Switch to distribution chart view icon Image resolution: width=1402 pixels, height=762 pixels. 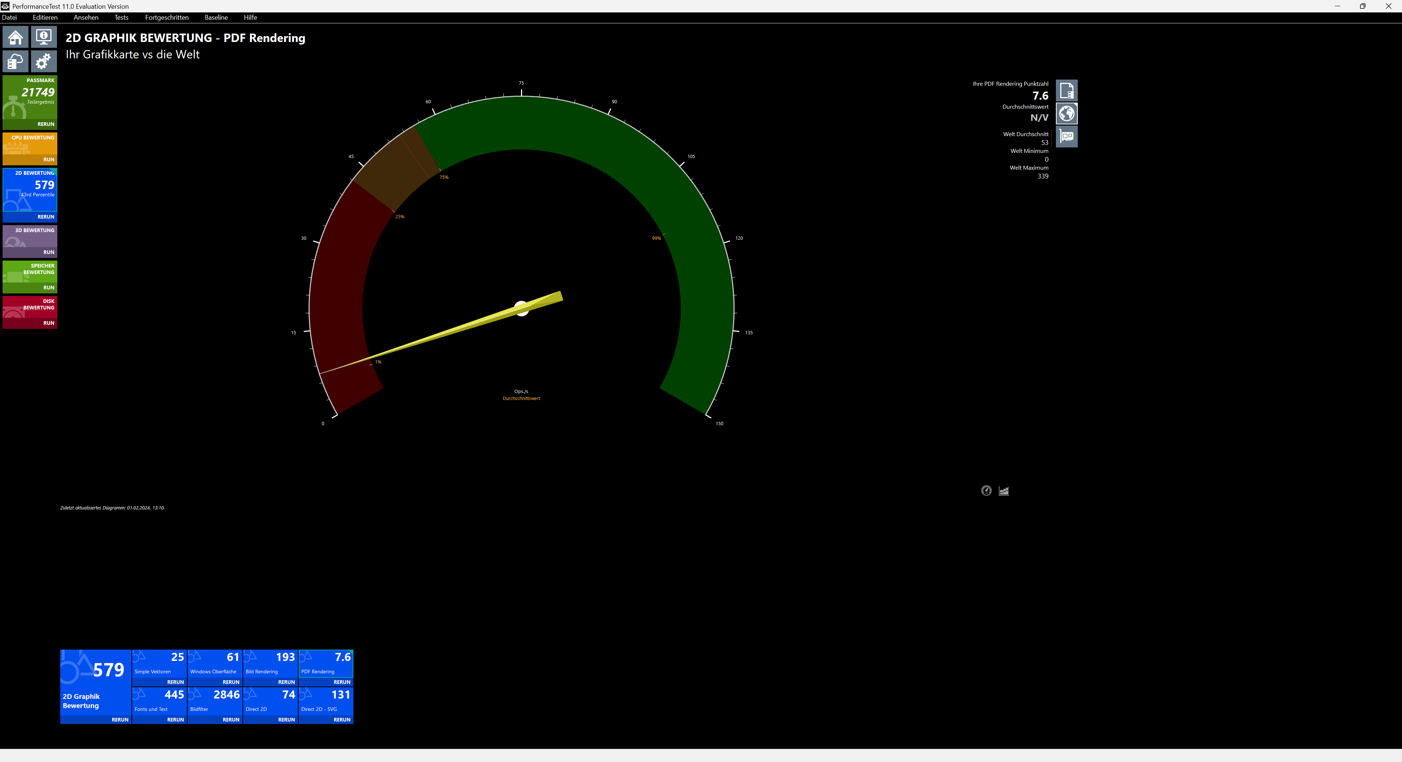[x=1004, y=490]
